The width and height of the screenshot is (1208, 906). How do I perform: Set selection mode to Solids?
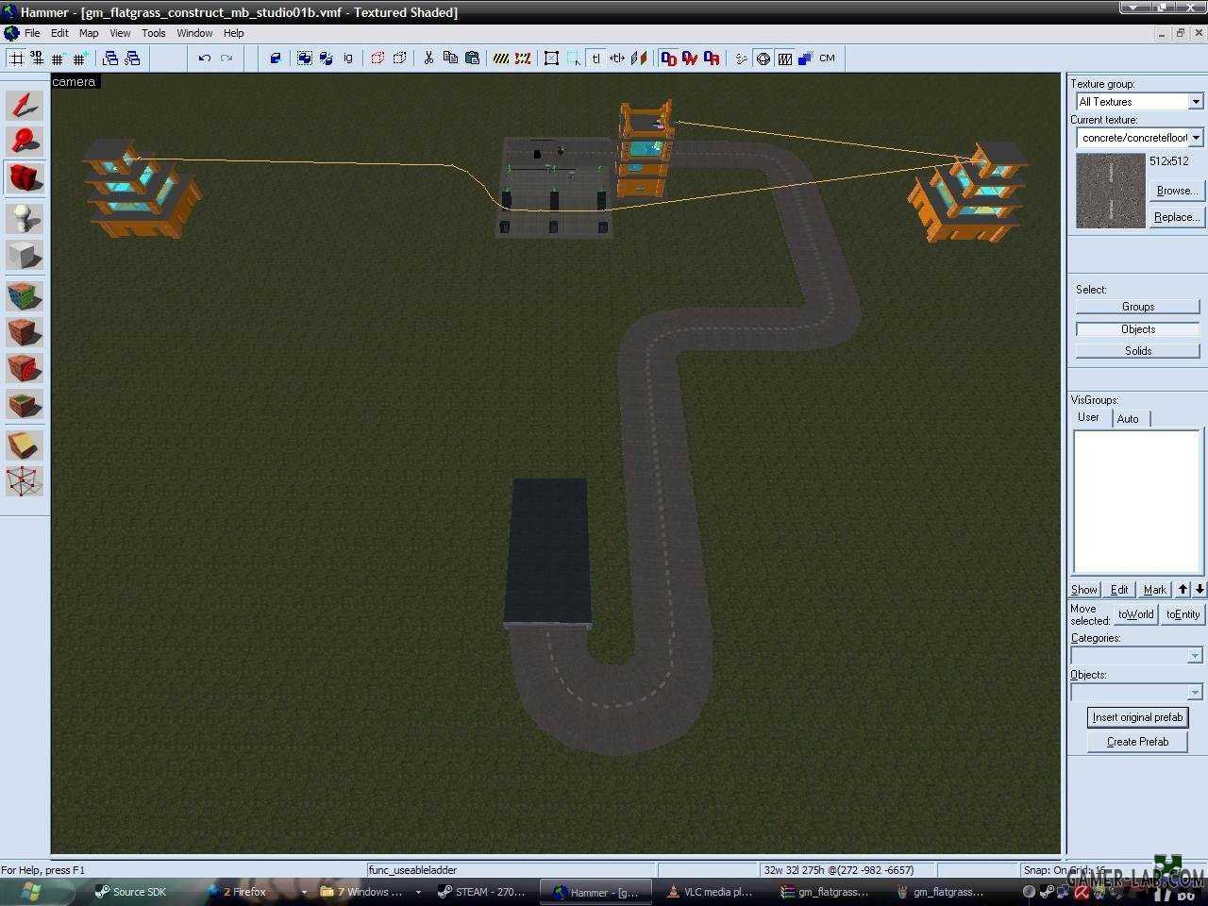pyautogui.click(x=1138, y=351)
